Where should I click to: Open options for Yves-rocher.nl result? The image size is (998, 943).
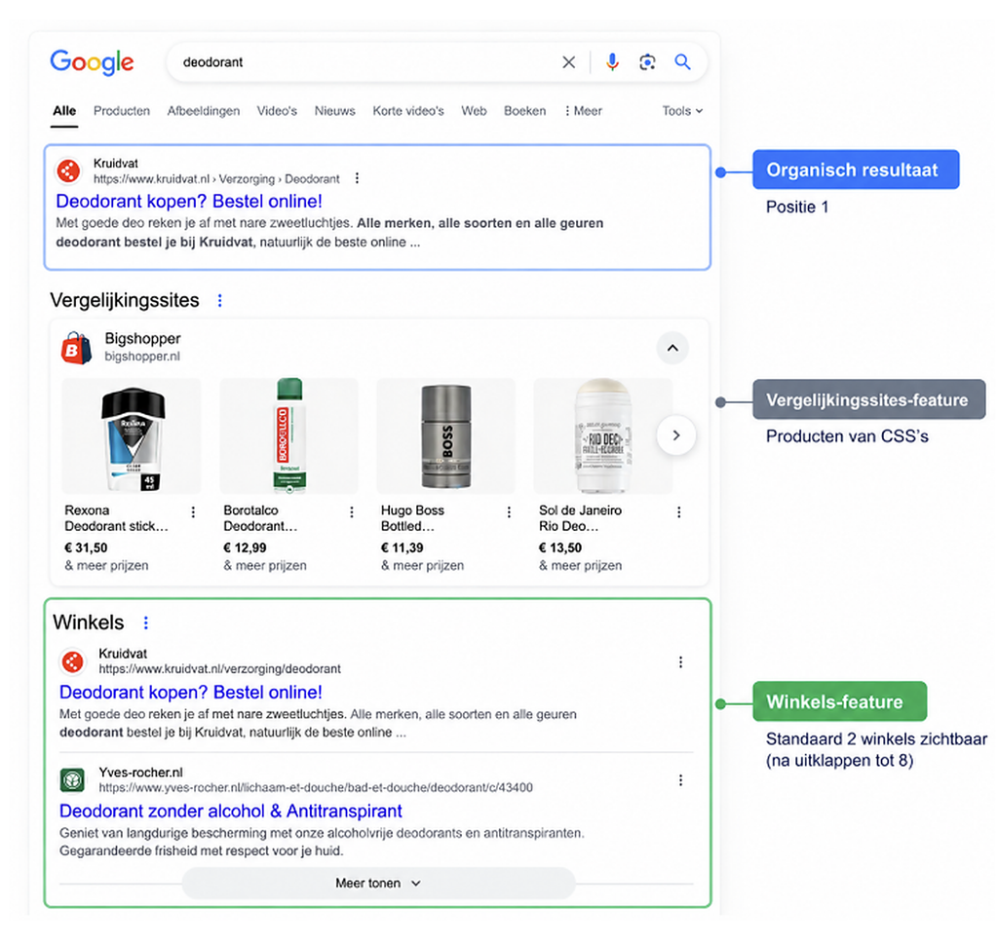pyautogui.click(x=681, y=780)
